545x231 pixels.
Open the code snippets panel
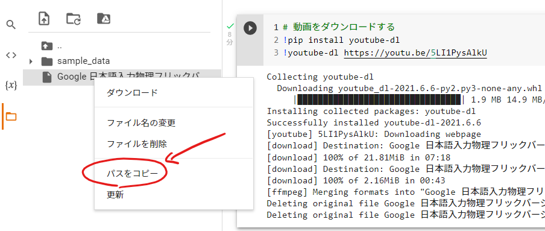pyautogui.click(x=11, y=55)
